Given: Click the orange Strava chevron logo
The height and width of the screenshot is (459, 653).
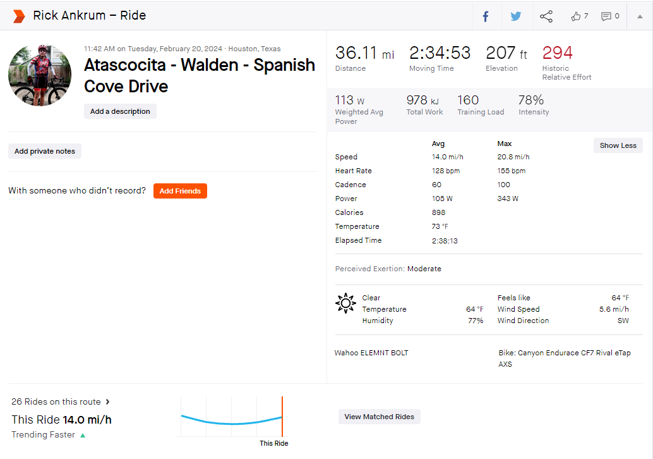Looking at the screenshot, I should pyautogui.click(x=19, y=16).
